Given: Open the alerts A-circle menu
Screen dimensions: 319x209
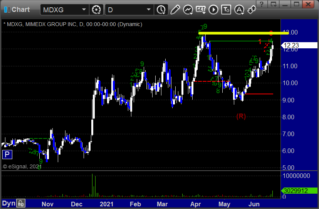Looking at the screenshot, I should [x=239, y=10].
